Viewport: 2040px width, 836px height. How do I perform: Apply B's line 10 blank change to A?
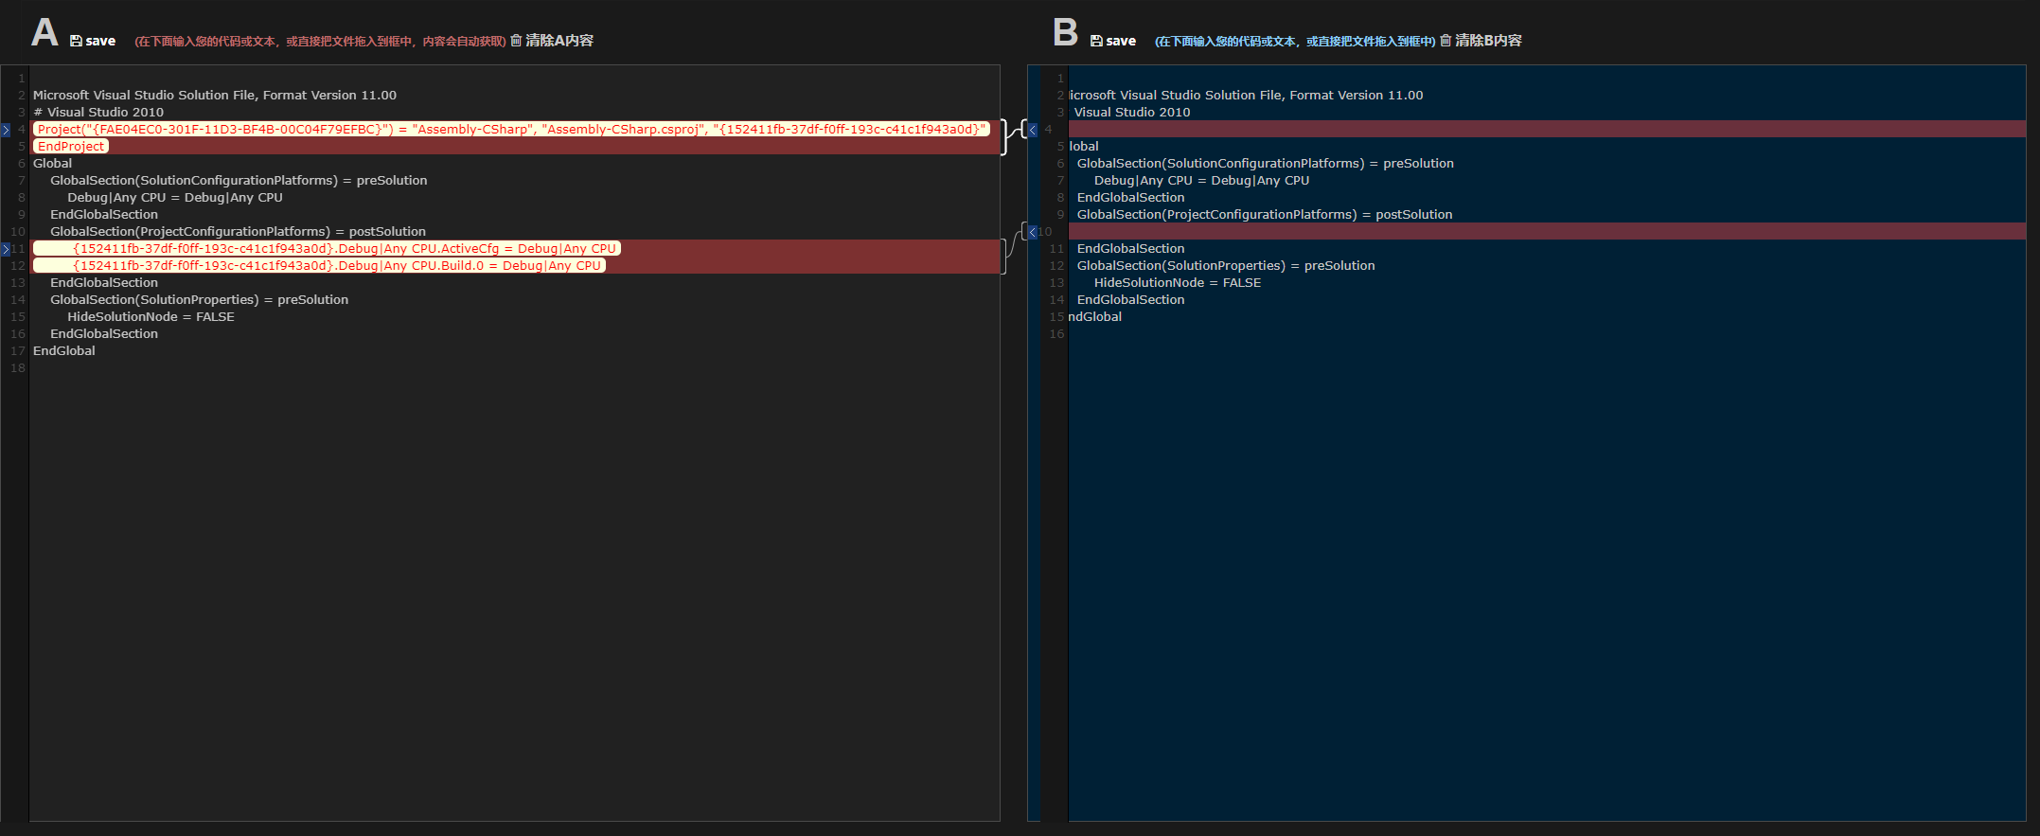(1033, 232)
